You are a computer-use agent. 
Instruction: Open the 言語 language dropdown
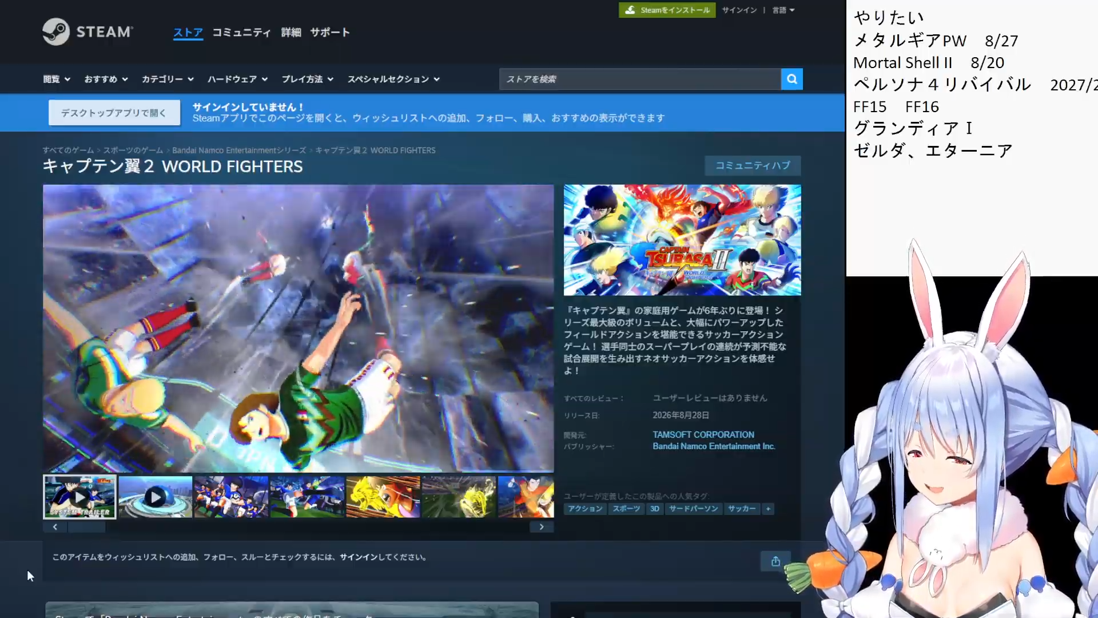pos(783,10)
